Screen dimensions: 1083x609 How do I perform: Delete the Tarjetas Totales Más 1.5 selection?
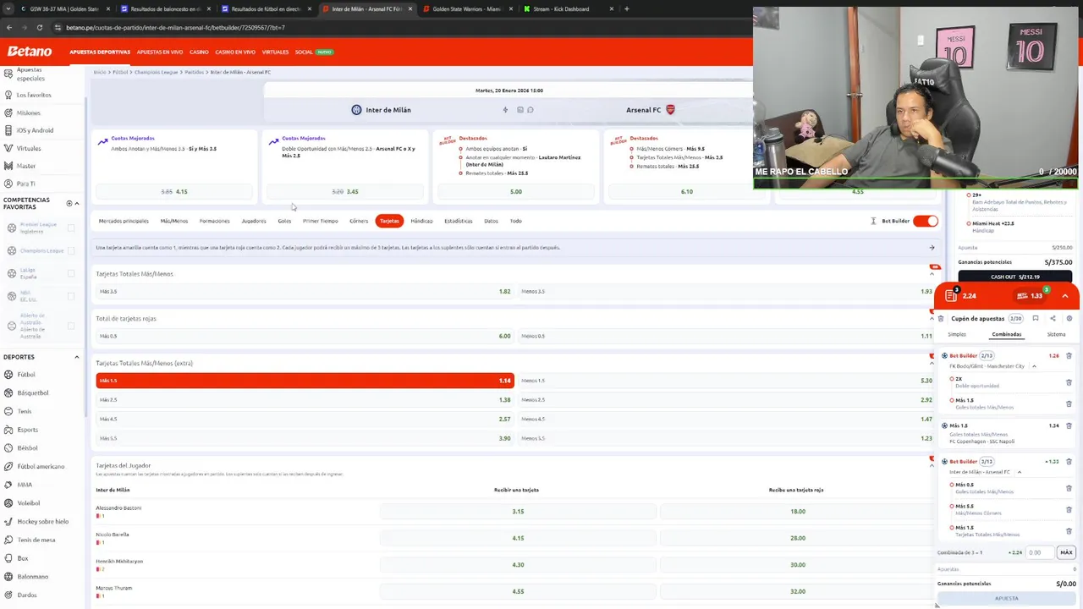tap(1069, 531)
